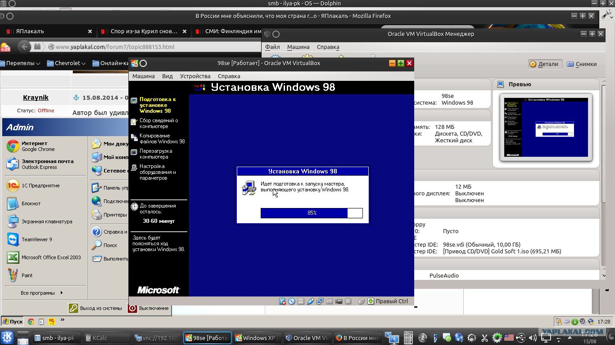Click the PulseAudio audio driver text
The height and width of the screenshot is (345, 615).
[444, 275]
